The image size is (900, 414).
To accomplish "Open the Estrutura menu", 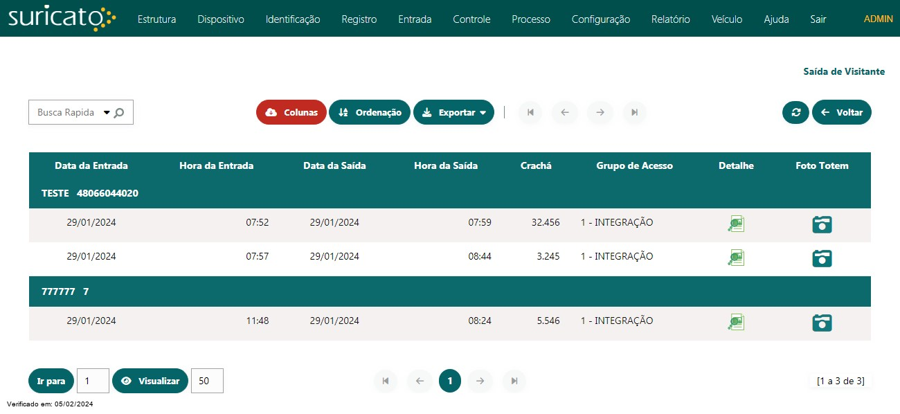I will [x=156, y=19].
